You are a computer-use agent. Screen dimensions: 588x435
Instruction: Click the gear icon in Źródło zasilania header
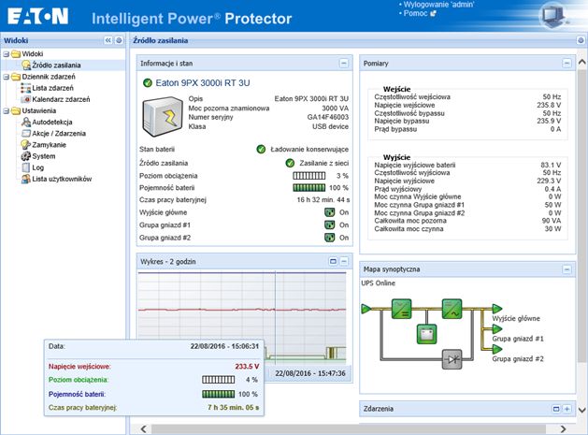coord(581,40)
